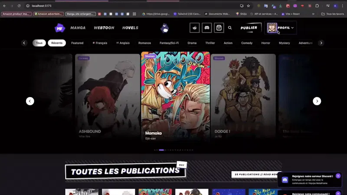Open the 'Amazon product ima...' bookmark
This screenshot has width=347, height=195.
click(16, 14)
